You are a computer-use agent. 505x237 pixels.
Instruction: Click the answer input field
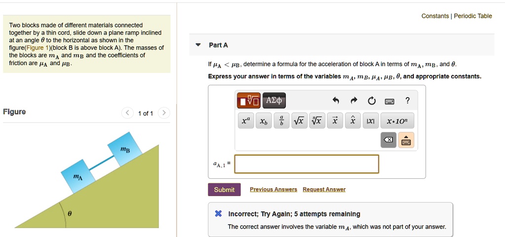pyautogui.click(x=306, y=164)
